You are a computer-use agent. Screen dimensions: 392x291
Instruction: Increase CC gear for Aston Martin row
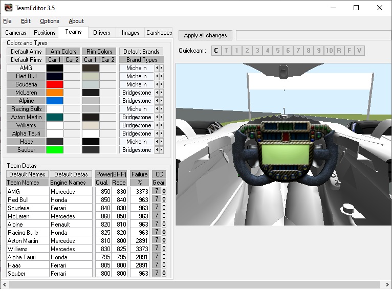tap(164, 238)
